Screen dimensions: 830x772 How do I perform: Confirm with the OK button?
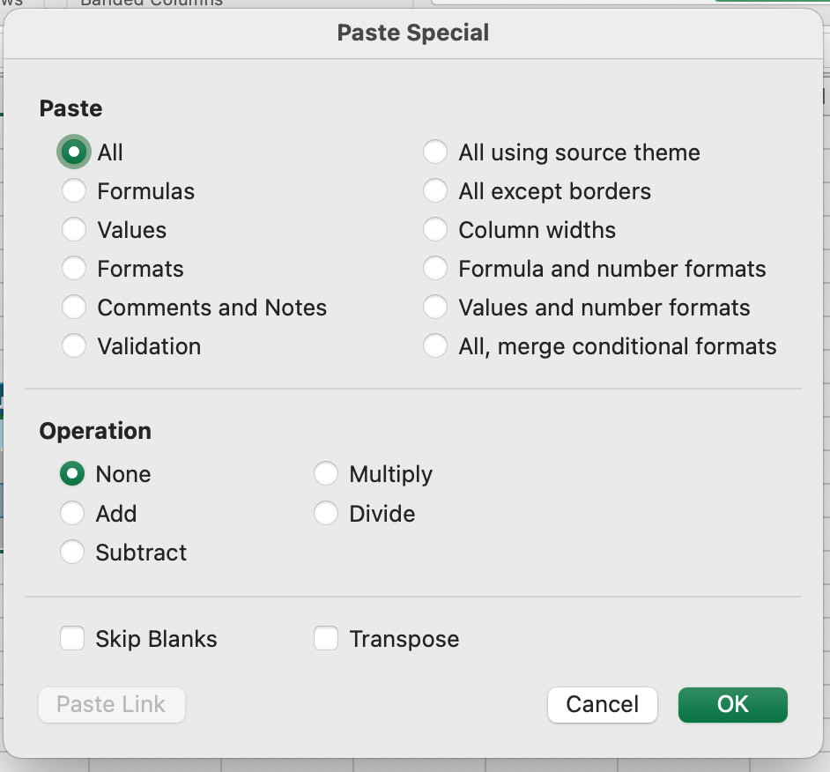pos(732,704)
